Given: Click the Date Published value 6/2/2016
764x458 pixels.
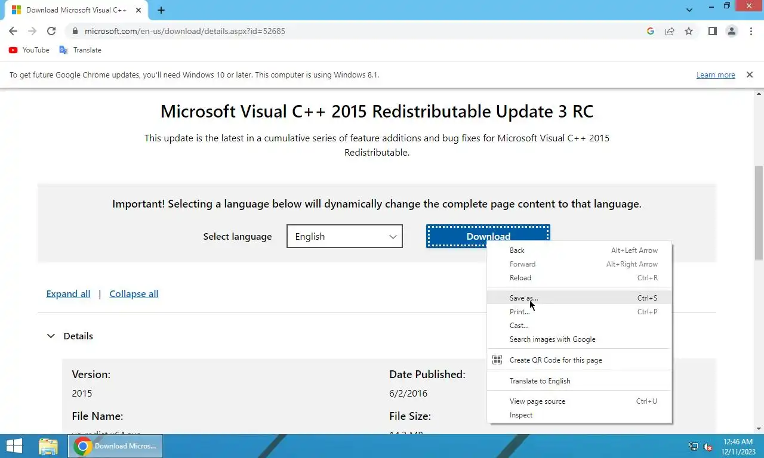Looking at the screenshot, I should [x=408, y=394].
